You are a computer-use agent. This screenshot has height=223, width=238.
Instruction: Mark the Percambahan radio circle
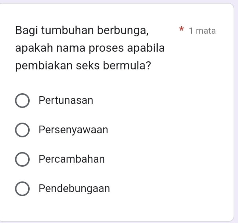[x=22, y=160]
